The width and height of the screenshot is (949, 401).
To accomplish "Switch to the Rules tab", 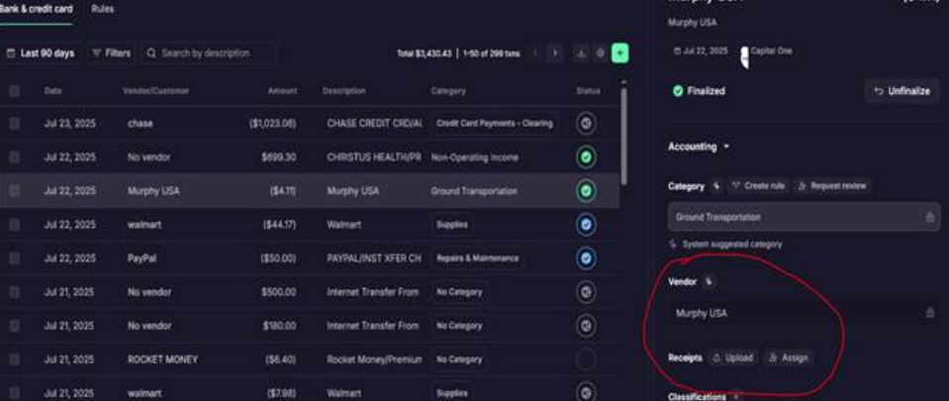I will (102, 10).
